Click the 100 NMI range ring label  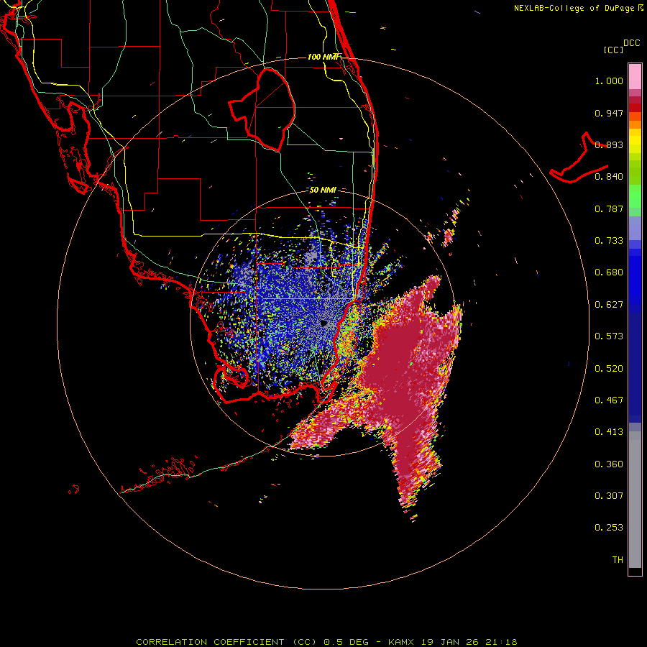323,57
